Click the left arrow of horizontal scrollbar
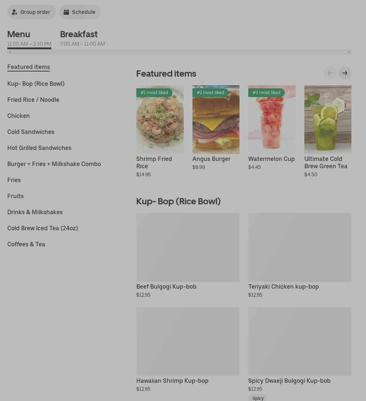The image size is (366, 401). point(10,52)
